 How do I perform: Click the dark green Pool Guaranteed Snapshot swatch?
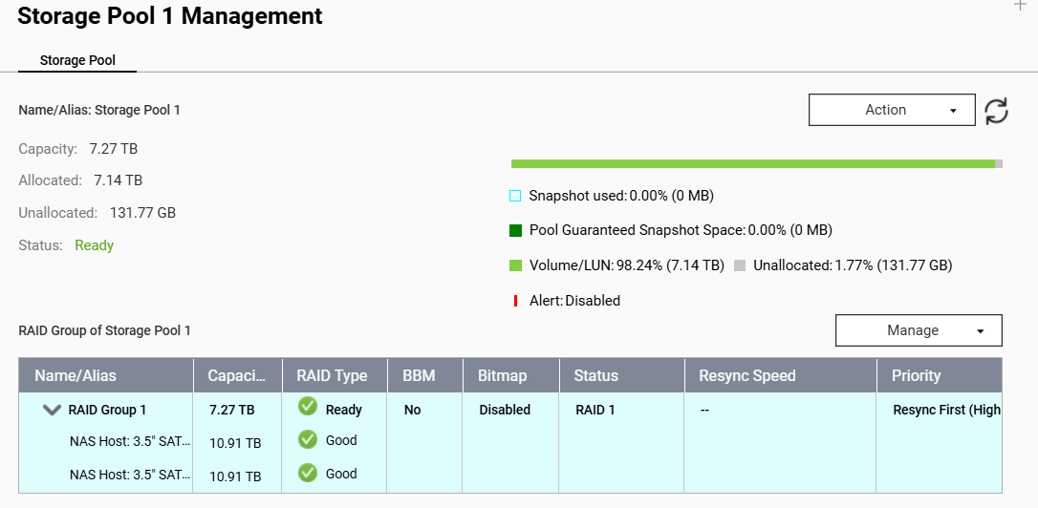click(515, 230)
